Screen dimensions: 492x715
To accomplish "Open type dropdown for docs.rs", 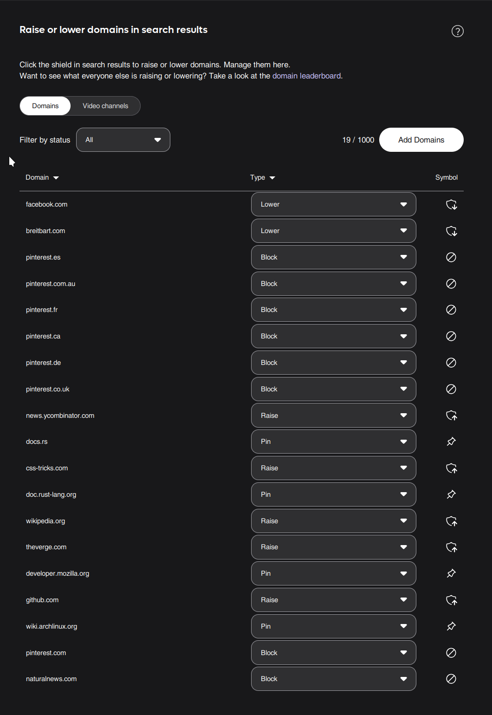I will click(333, 442).
